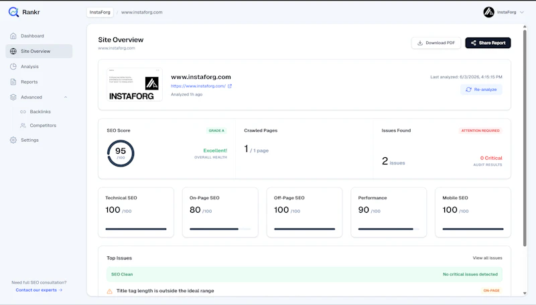This screenshot has height=305, width=536.
Task: Click the www.instaforg.com breadcrumb text
Action: click(x=142, y=12)
